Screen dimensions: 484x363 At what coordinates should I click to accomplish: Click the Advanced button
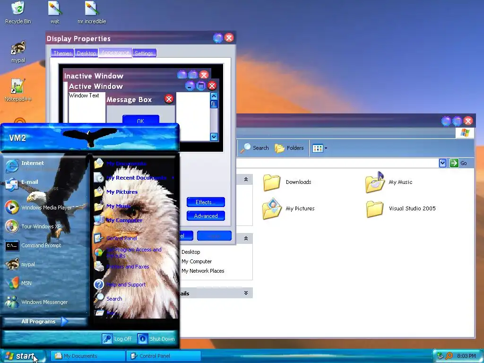coord(206,216)
